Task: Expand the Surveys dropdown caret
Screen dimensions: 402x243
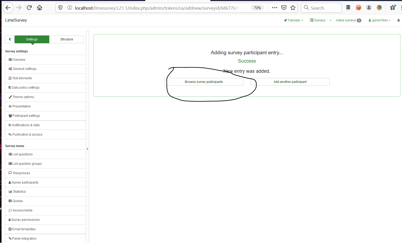Action: 330,20
